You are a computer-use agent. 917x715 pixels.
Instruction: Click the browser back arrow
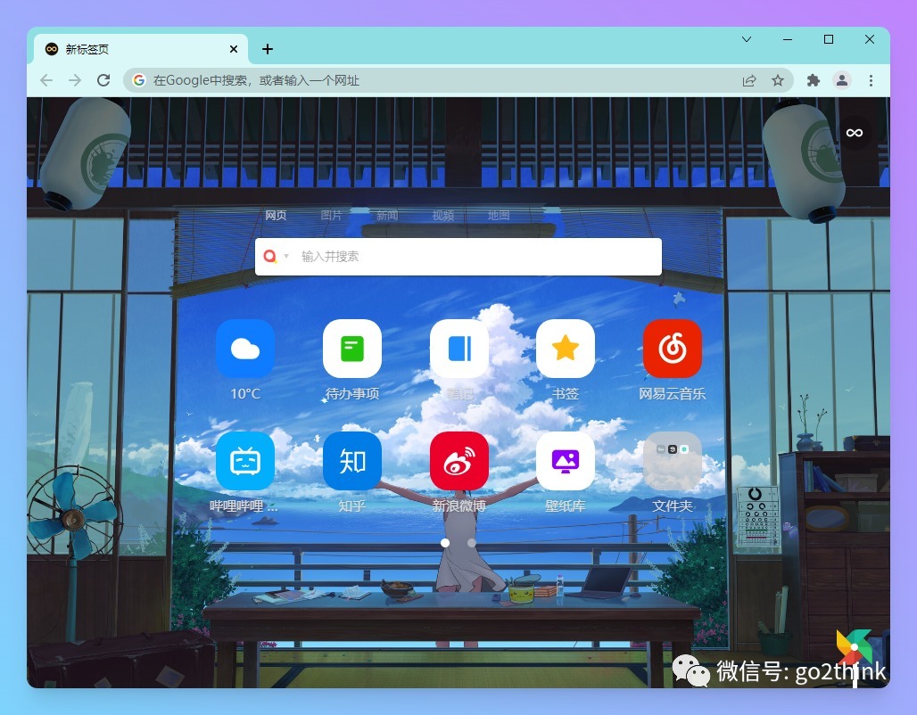pyautogui.click(x=46, y=80)
